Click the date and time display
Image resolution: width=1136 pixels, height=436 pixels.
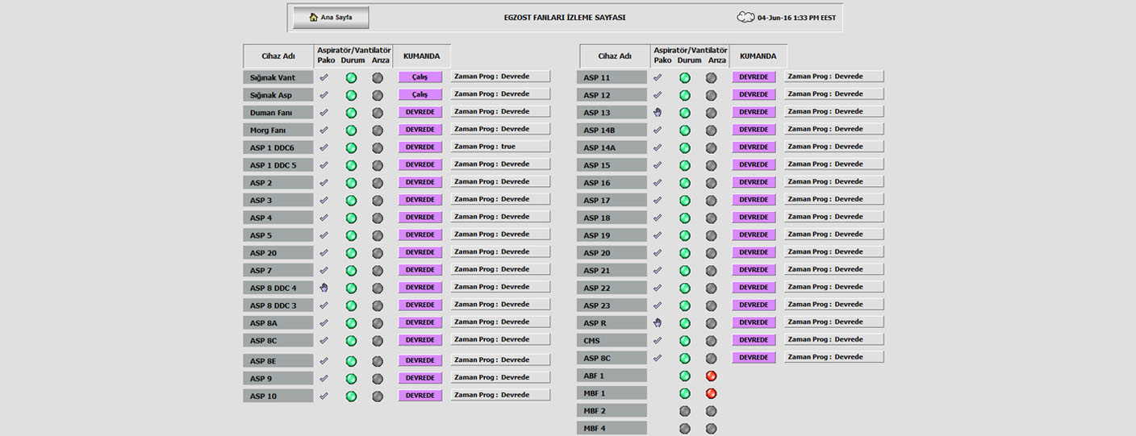pyautogui.click(x=796, y=18)
